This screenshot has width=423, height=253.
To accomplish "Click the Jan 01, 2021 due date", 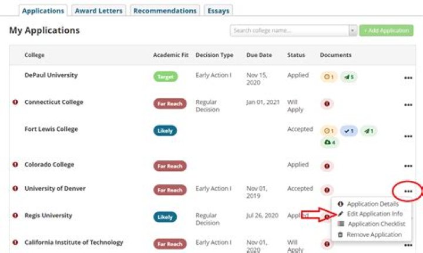I will 263,102.
